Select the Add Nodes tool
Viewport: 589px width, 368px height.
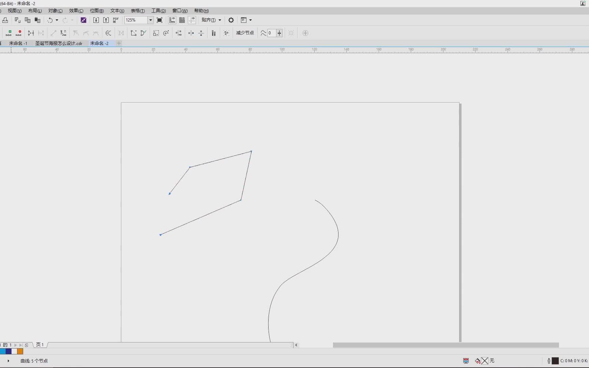coord(9,33)
